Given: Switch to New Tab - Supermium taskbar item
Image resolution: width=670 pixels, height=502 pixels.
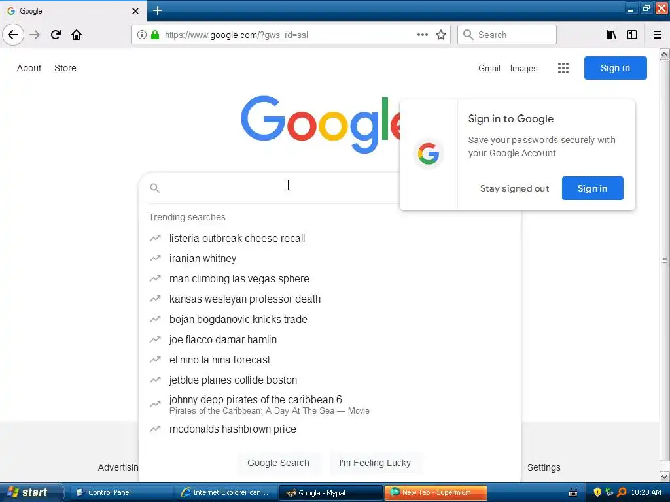Looking at the screenshot, I should click(x=435, y=492).
